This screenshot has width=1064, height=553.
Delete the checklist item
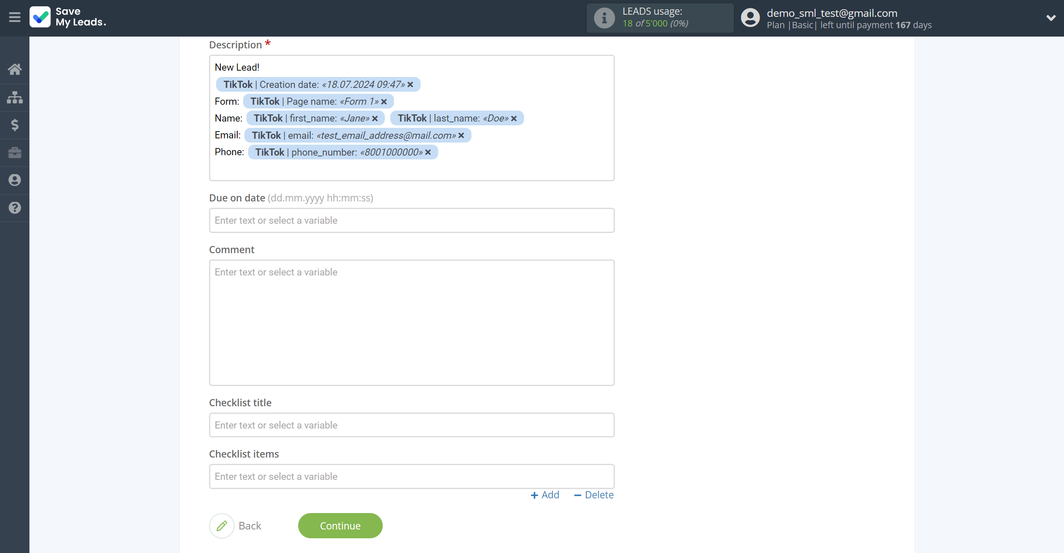[x=594, y=495]
